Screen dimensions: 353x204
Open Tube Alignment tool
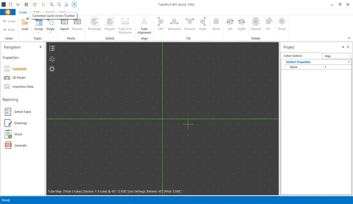point(144,26)
